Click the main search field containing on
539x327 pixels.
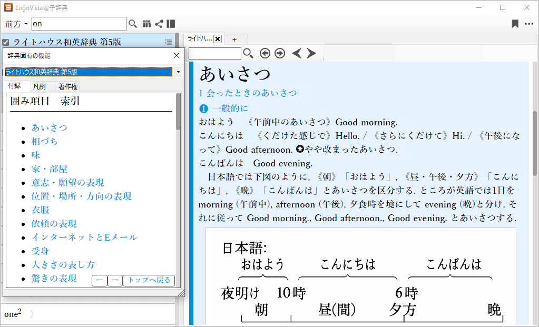pyautogui.click(x=79, y=24)
